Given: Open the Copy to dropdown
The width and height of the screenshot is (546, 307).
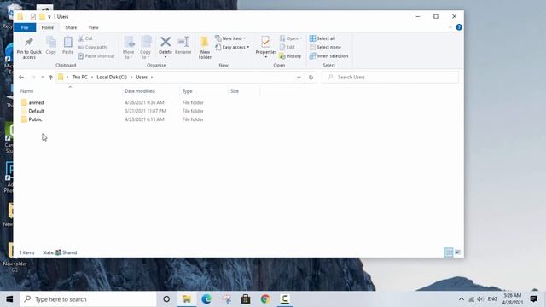Looking at the screenshot, I should [x=146, y=48].
